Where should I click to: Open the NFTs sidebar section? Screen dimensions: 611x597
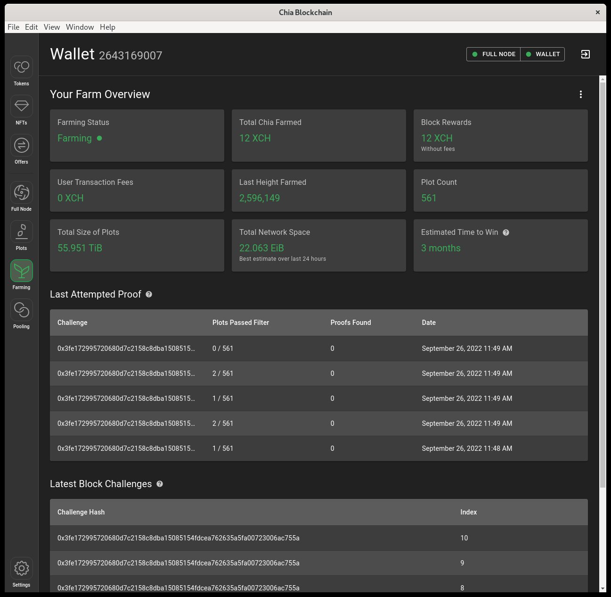click(x=21, y=106)
